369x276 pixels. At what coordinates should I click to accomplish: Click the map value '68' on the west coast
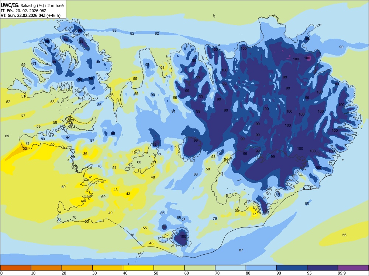[139, 162]
